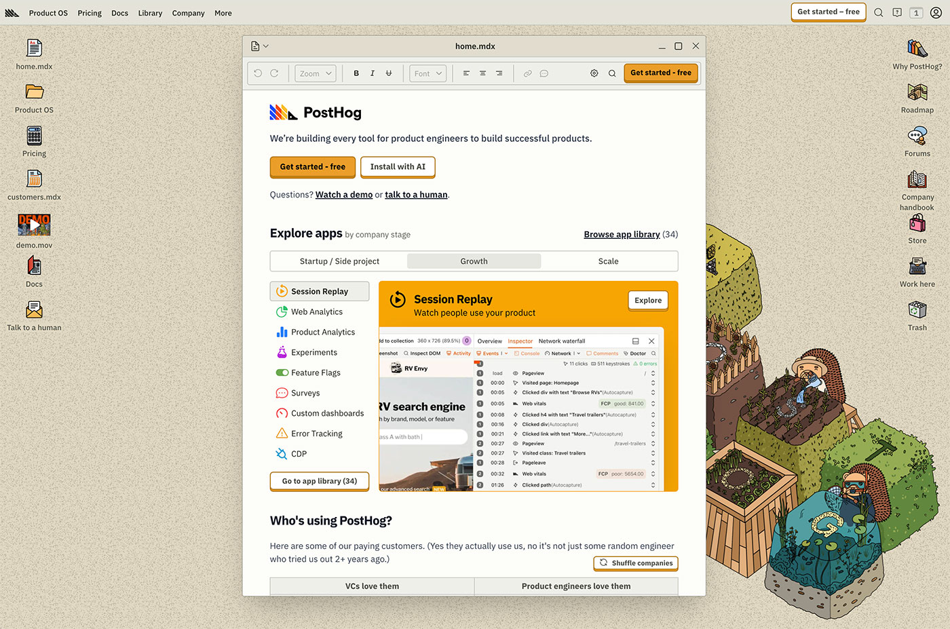950x629 pixels.
Task: Open the Trash desktop icon
Action: pos(917,310)
